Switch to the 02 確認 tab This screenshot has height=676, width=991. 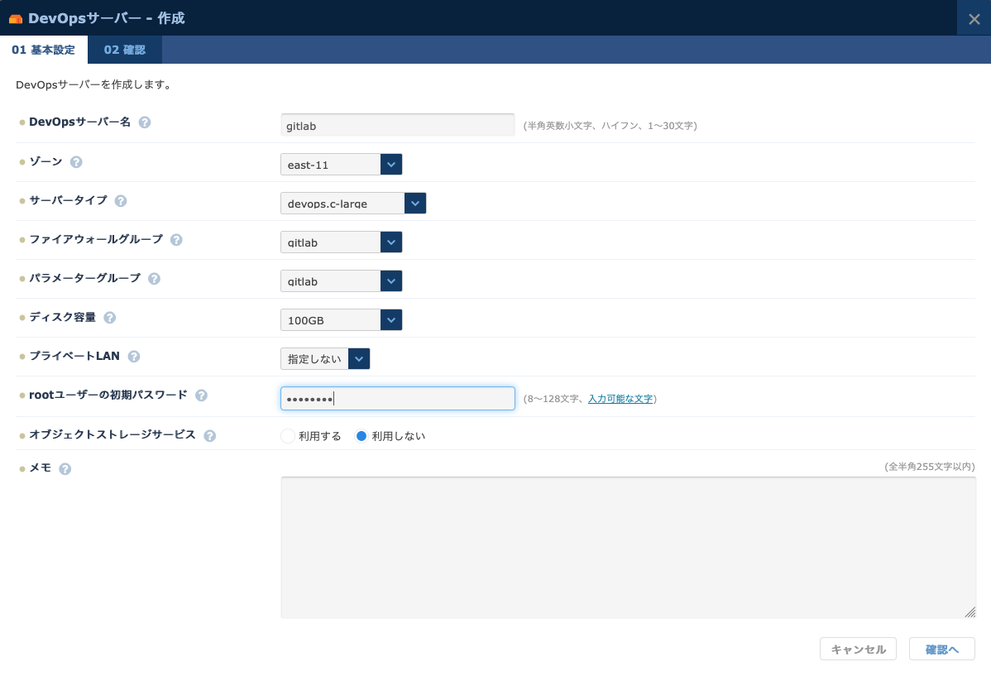tap(125, 50)
